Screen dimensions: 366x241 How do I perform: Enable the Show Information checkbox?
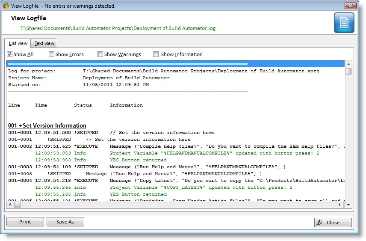(156, 54)
